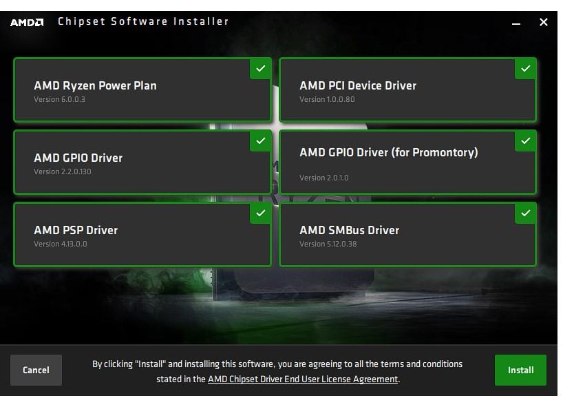The height and width of the screenshot is (398, 563).
Task: Uncheck the AMD Ryzen Power Plan checkmark
Action: click(261, 68)
